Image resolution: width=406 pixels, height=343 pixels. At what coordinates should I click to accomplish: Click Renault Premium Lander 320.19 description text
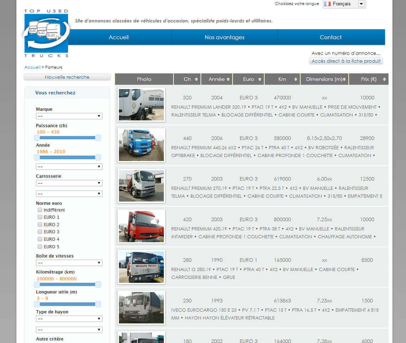[x=276, y=111]
